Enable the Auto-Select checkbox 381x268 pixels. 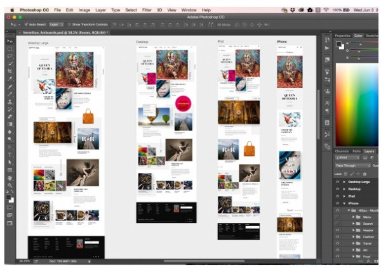[25, 24]
